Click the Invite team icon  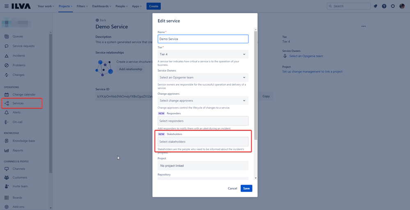point(7,187)
